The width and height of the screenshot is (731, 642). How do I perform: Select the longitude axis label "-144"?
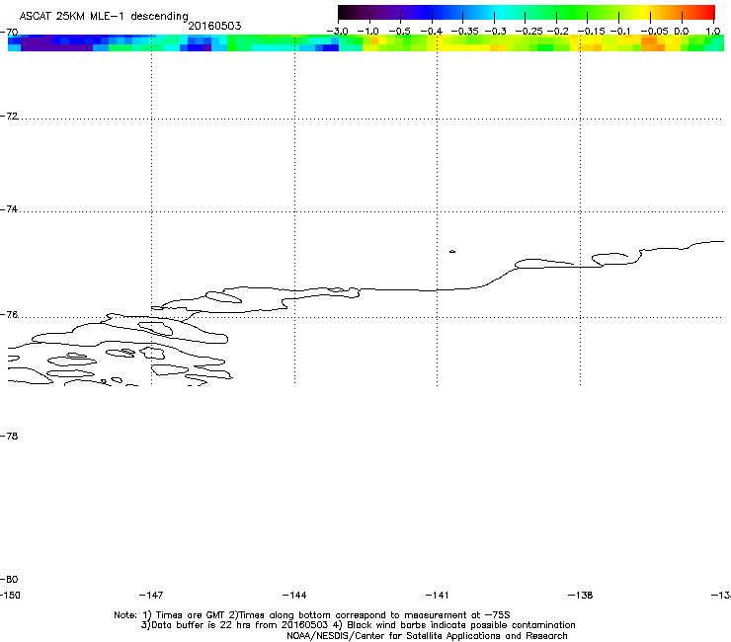294,595
